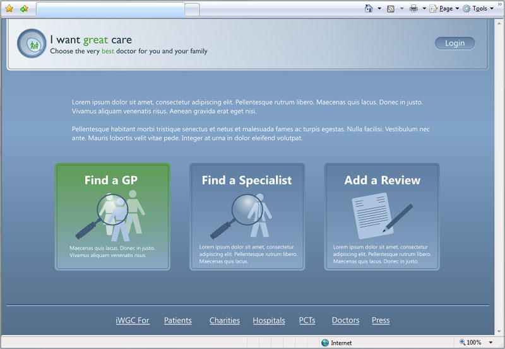Click the Home icon in the toolbar

(369, 9)
